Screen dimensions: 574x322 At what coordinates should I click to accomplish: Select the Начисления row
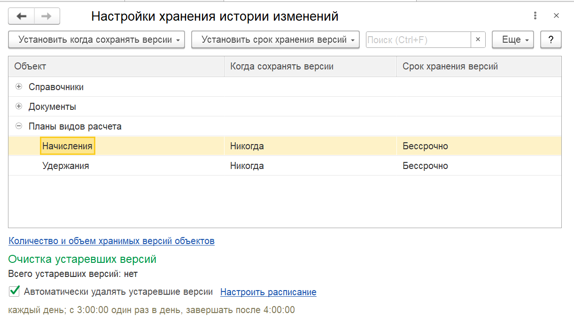[67, 146]
